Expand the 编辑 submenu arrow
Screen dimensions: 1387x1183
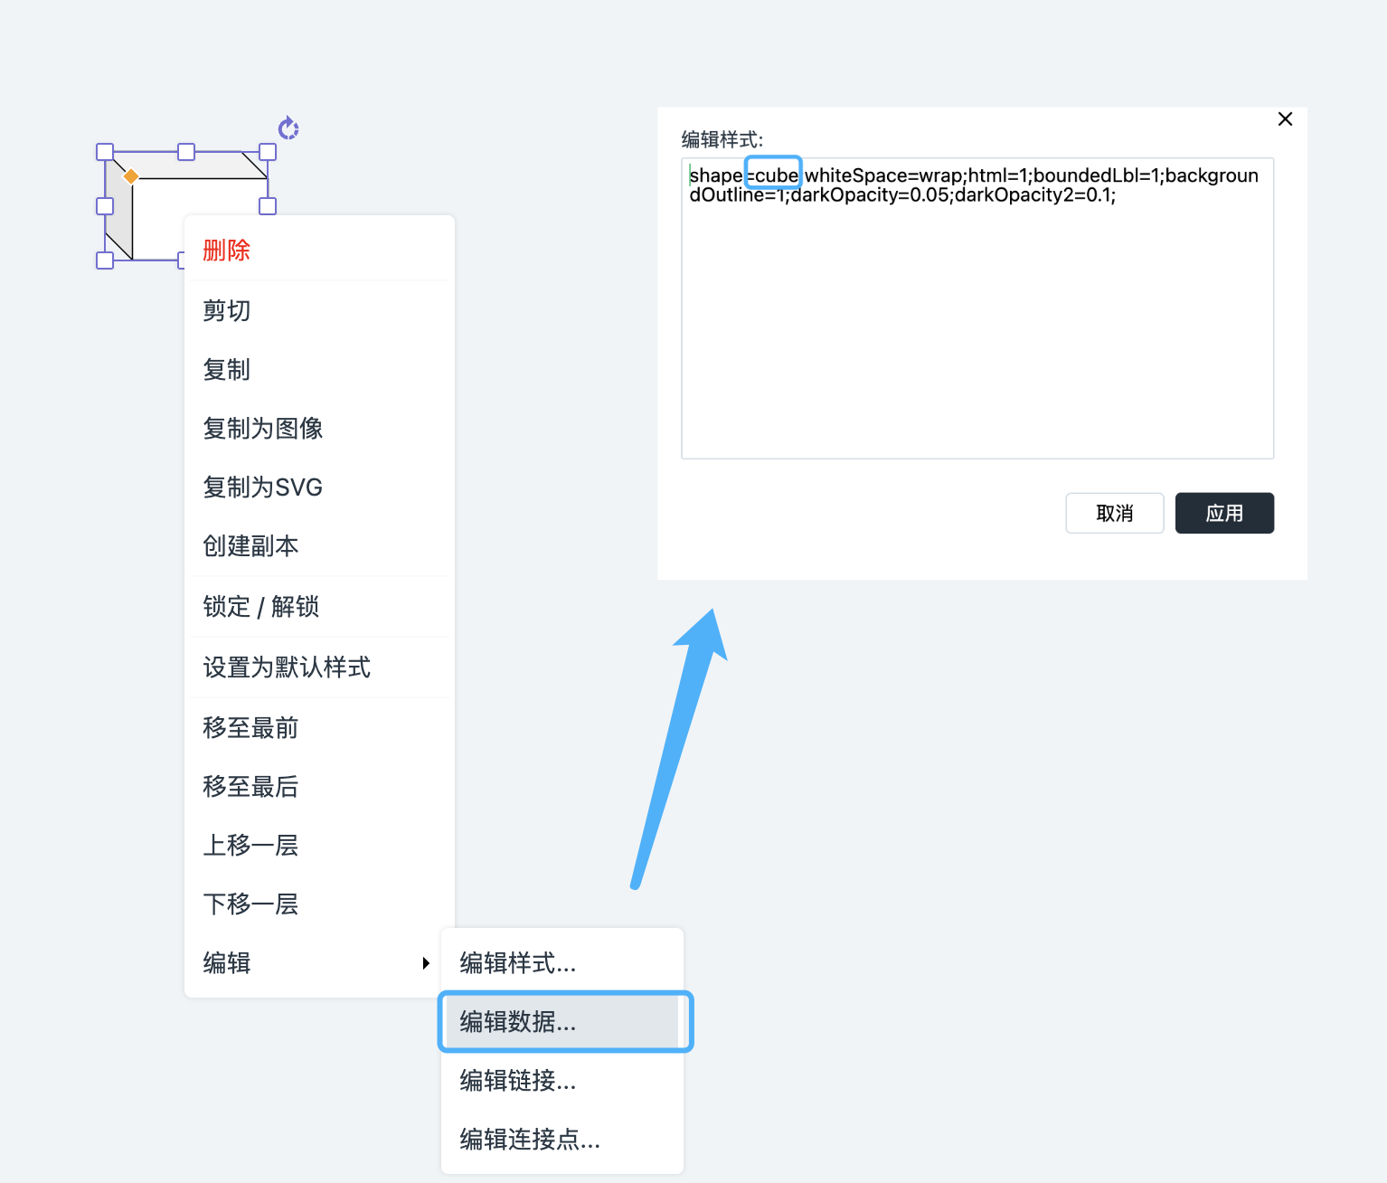click(x=425, y=963)
